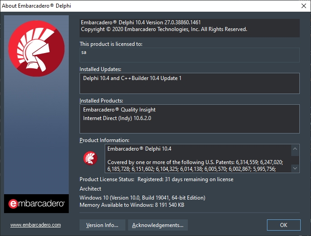This screenshot has width=311, height=236.
Task: Click the small Delphi helmet icon
Action: (x=90, y=158)
